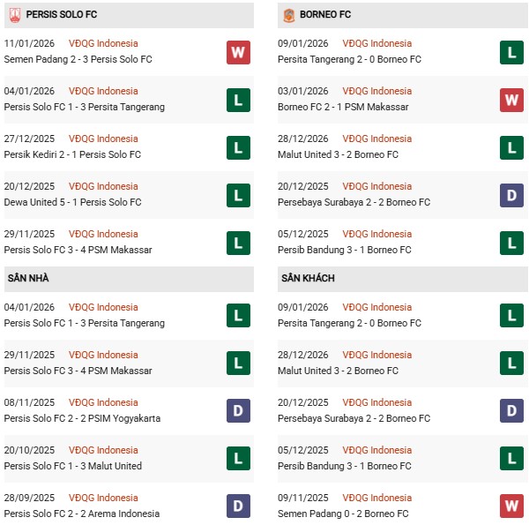
Task: Click L badge for Persik Kediri 2-1 match
Action: [238, 147]
